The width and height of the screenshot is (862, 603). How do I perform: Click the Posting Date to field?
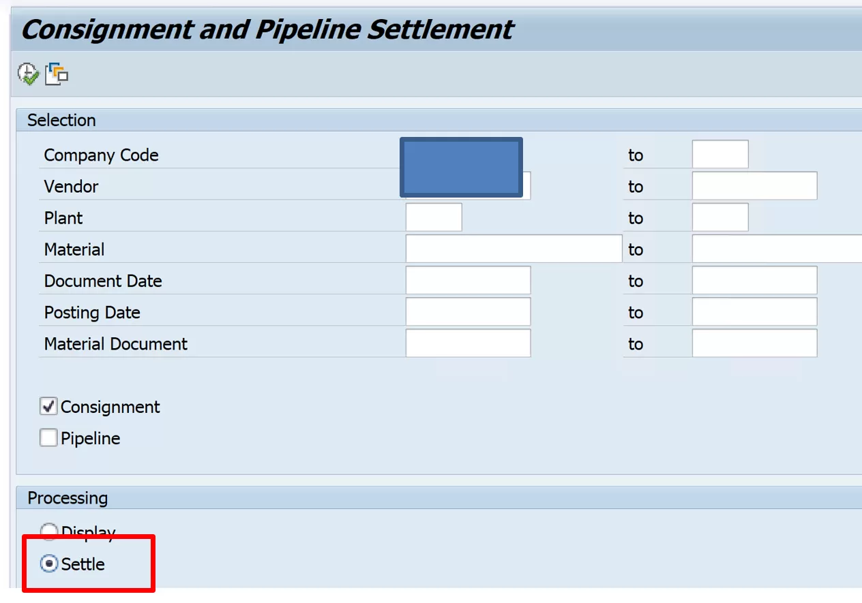754,312
